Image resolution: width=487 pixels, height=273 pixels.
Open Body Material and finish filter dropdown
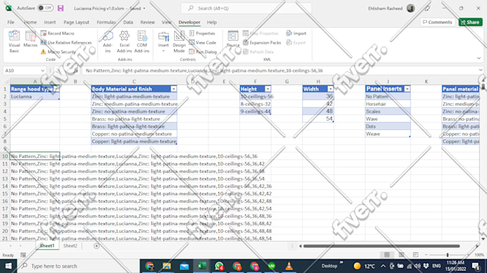coord(173,89)
